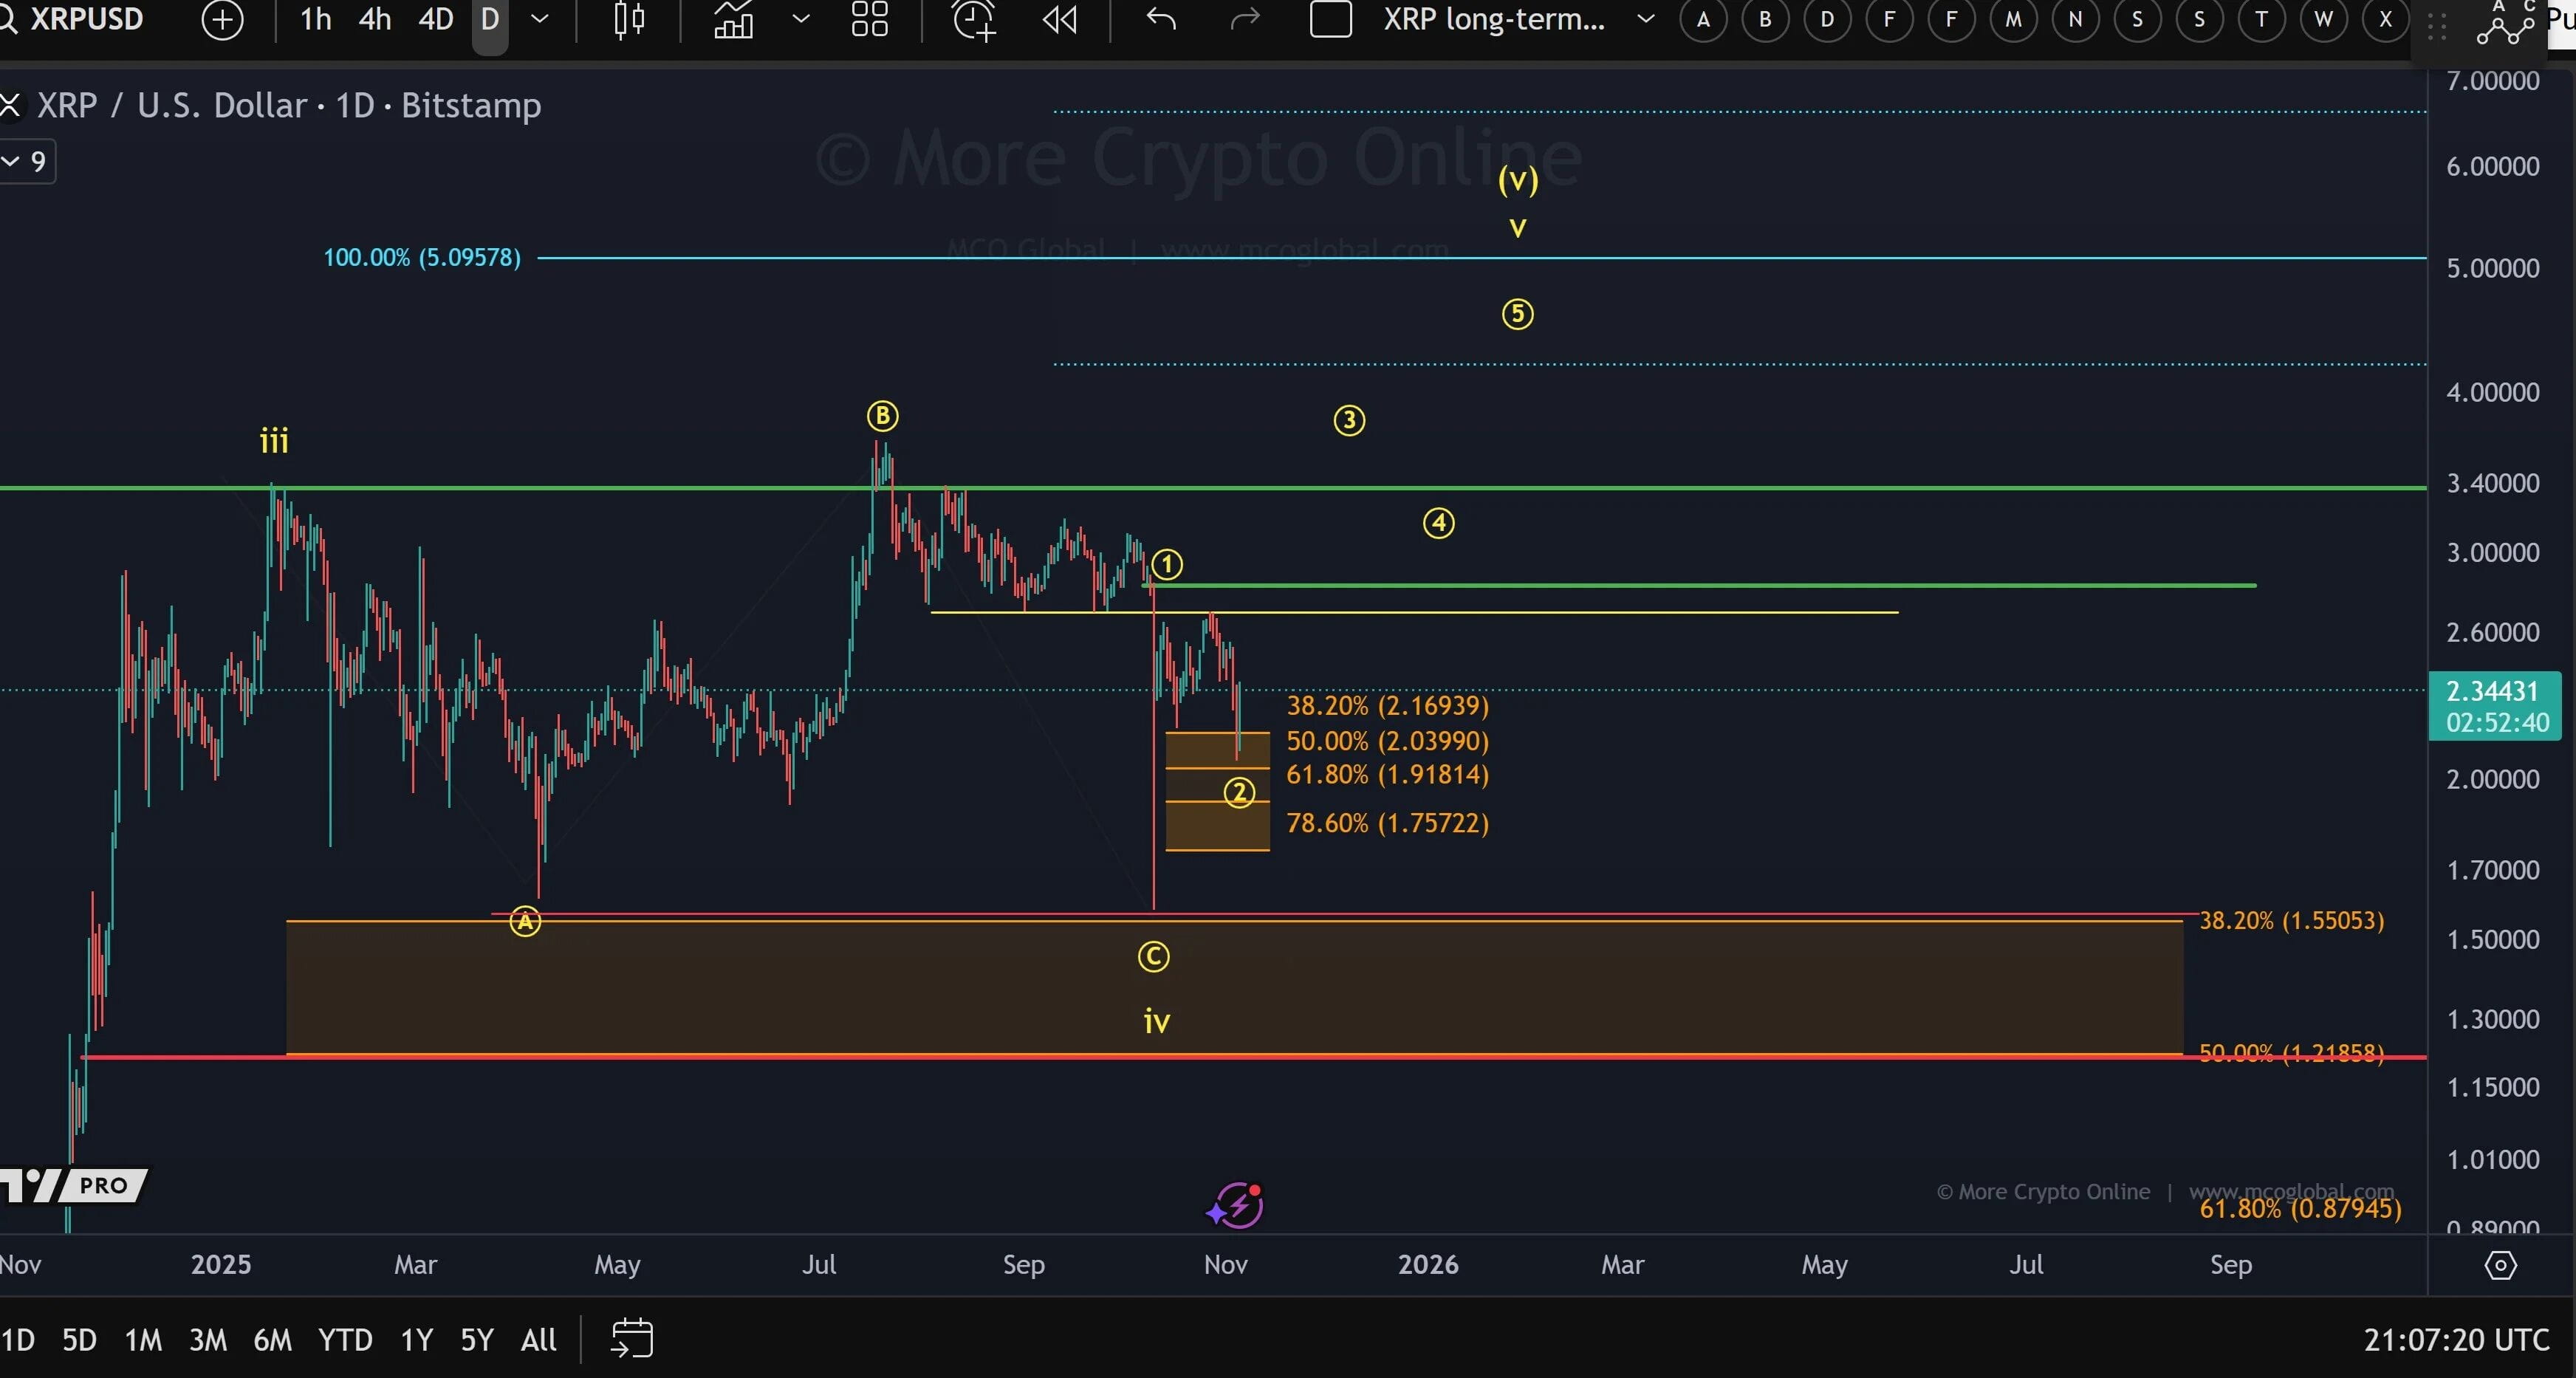Undo the last chart action
2576x1378 pixels.
[1161, 19]
